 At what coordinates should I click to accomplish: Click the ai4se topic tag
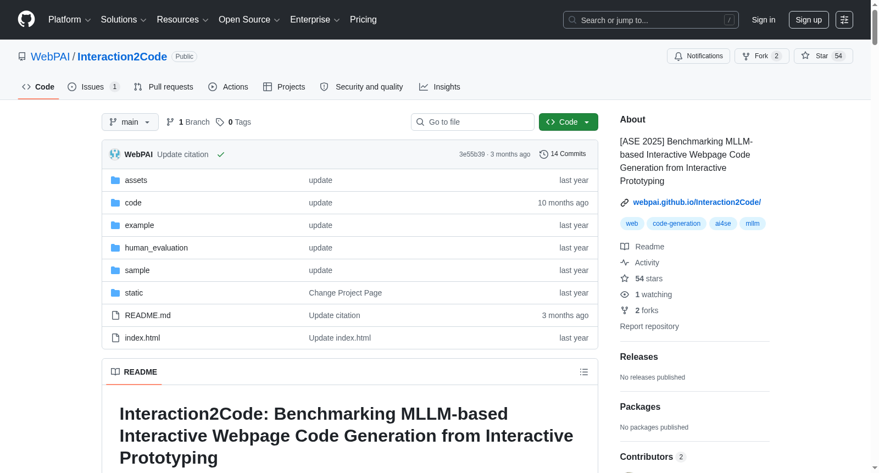tap(723, 224)
